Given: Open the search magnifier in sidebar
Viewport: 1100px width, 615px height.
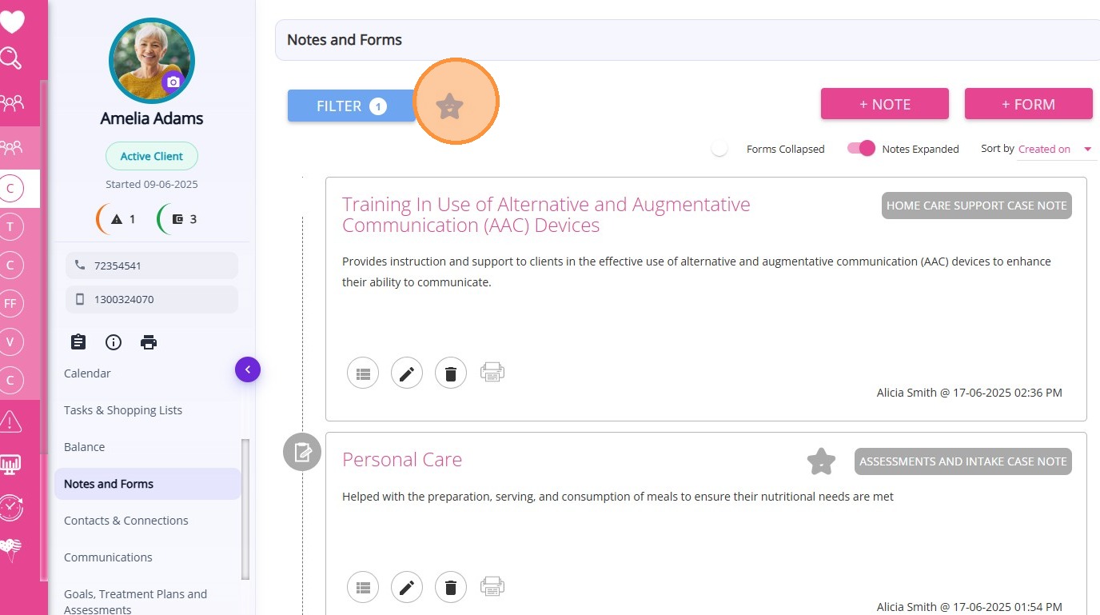Looking at the screenshot, I should coord(11,58).
